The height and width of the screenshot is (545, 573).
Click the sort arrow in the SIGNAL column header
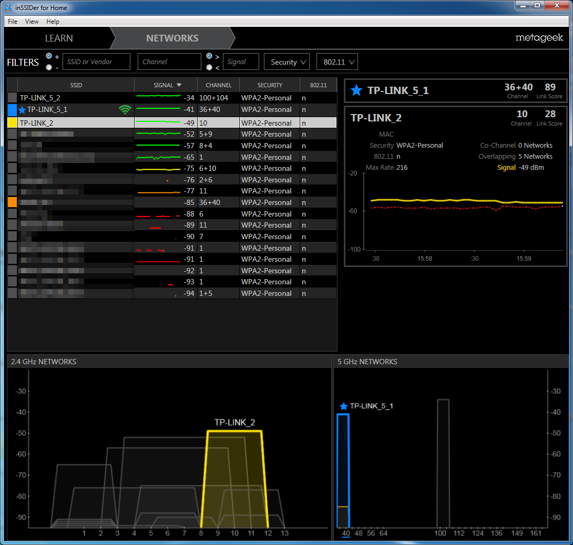pos(179,85)
